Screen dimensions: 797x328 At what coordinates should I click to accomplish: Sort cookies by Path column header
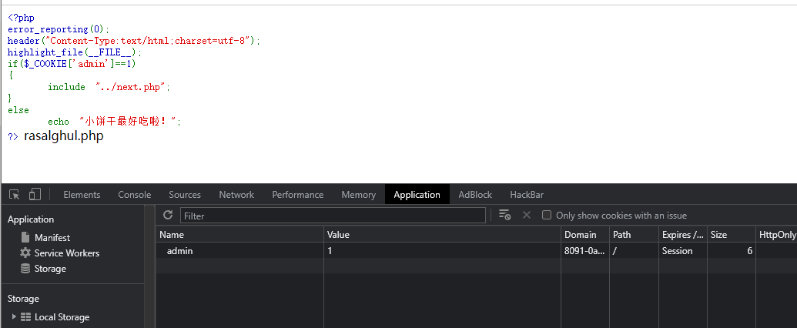tap(634, 234)
